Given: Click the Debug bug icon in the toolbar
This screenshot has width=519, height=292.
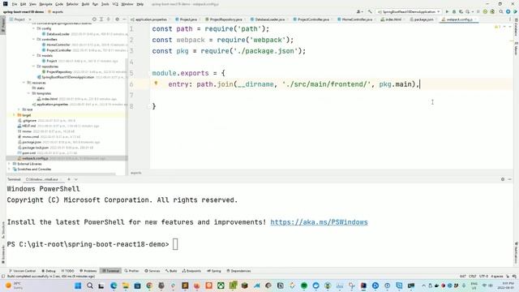Looking at the screenshot, I should click(x=454, y=11).
